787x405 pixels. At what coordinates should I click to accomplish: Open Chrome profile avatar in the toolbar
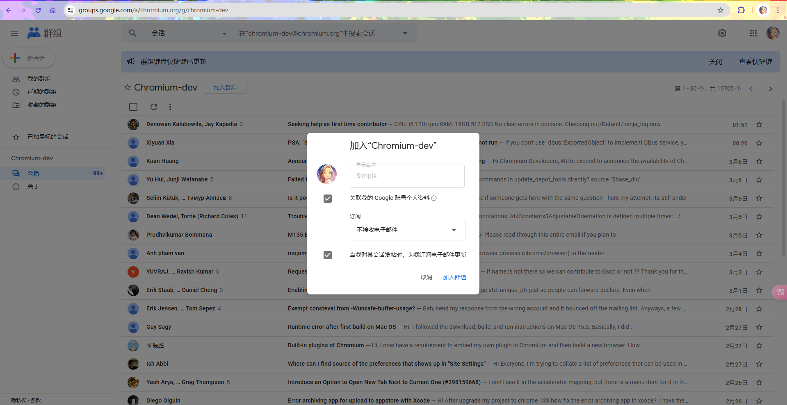point(763,10)
